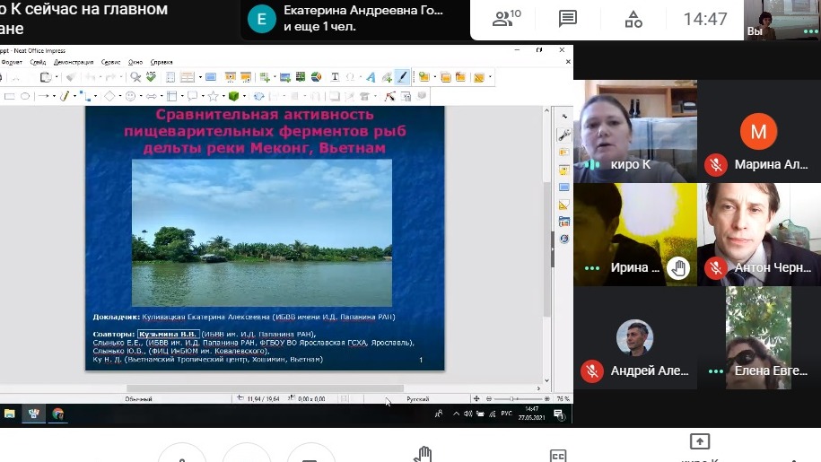Open the Формат menu

pyautogui.click(x=12, y=62)
